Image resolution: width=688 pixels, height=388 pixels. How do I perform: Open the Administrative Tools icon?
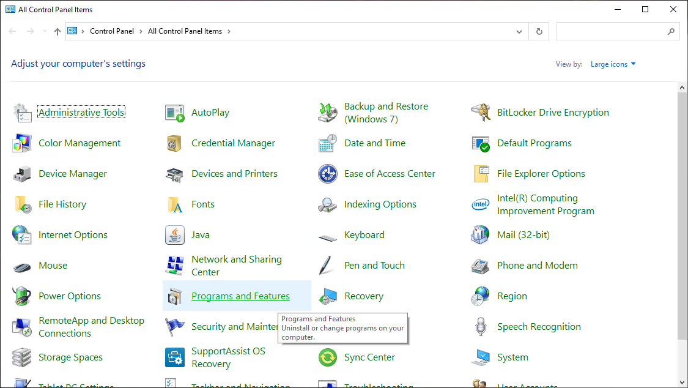(22, 113)
